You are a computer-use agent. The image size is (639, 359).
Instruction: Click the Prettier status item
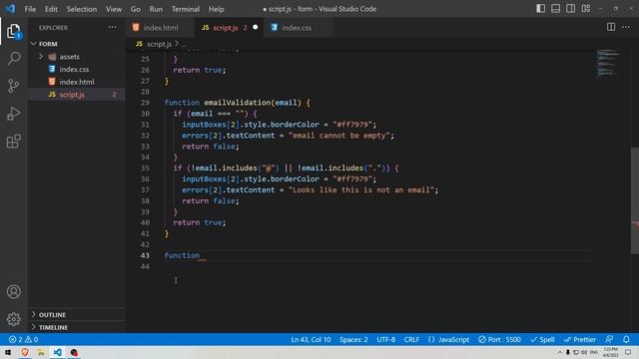pos(579,339)
